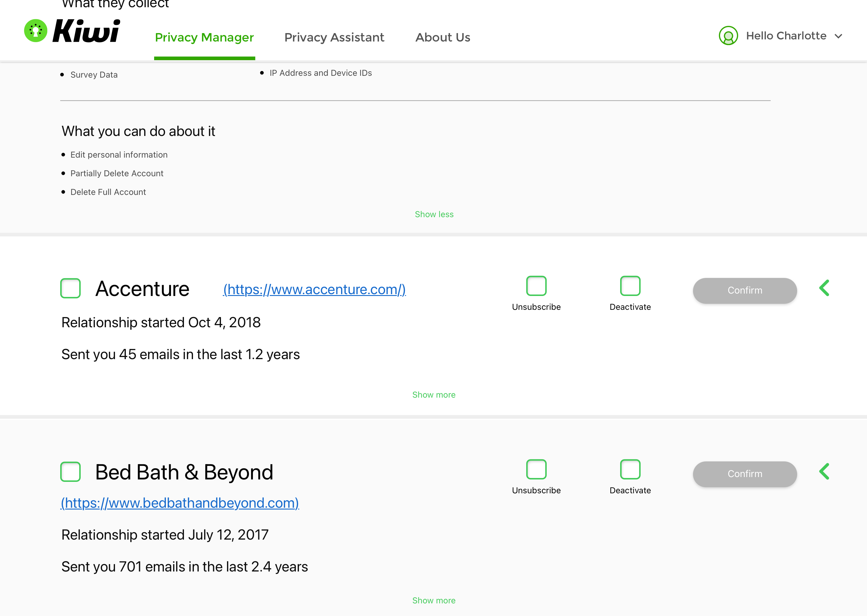Check Deactivate for Accenture
The image size is (867, 616).
point(630,286)
